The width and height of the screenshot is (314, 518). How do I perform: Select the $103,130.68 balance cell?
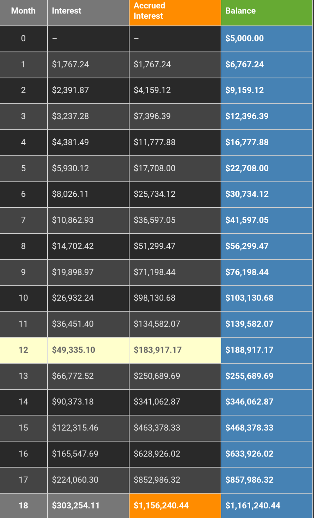(x=267, y=298)
